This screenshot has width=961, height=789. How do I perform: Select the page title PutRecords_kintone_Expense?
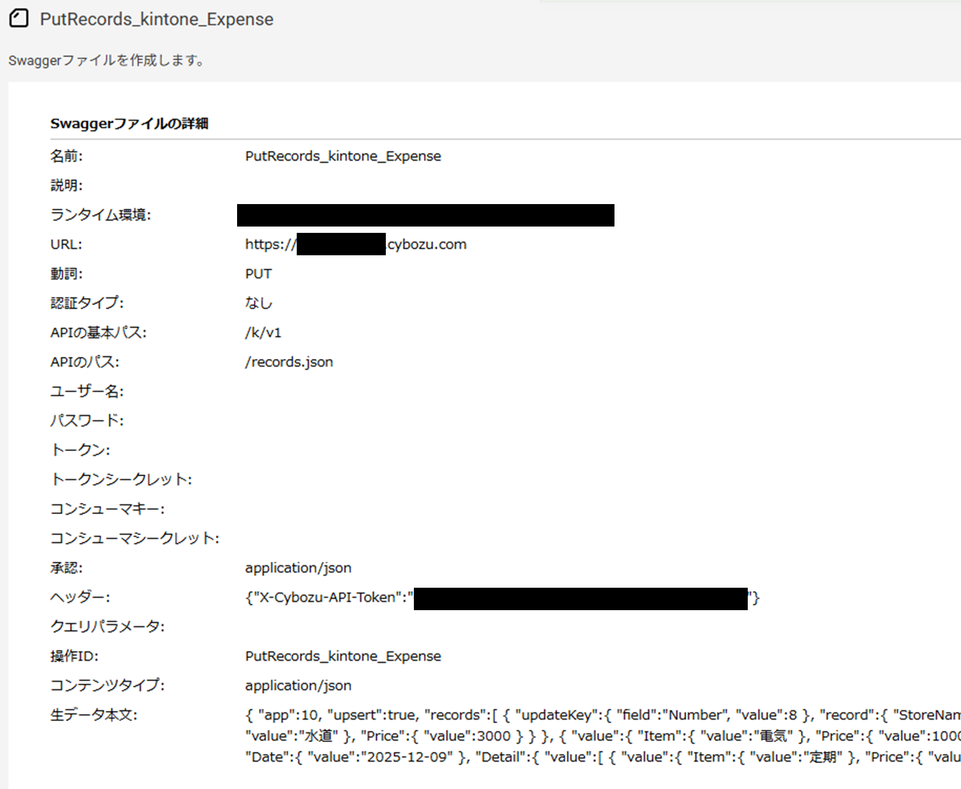click(156, 20)
